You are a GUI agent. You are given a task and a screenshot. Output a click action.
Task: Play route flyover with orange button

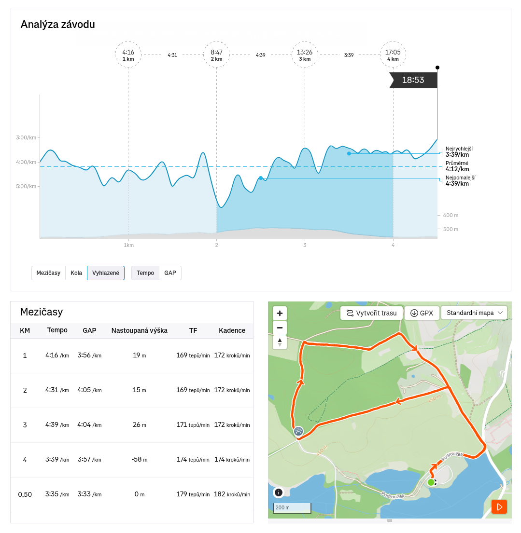tap(499, 507)
